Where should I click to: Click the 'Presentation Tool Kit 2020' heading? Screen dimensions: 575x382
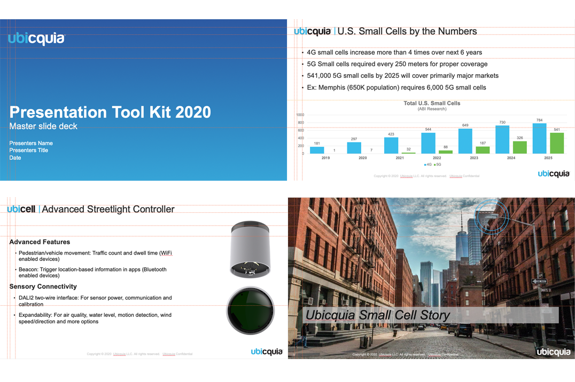110,112
